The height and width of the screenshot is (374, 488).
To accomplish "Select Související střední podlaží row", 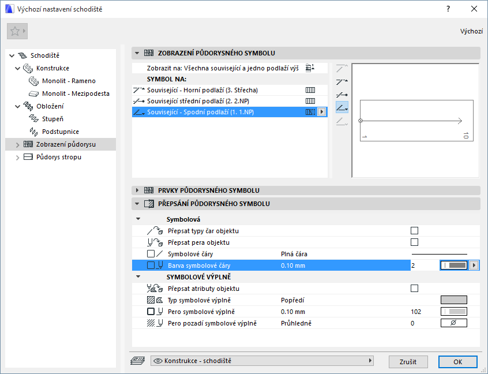I will 230,101.
